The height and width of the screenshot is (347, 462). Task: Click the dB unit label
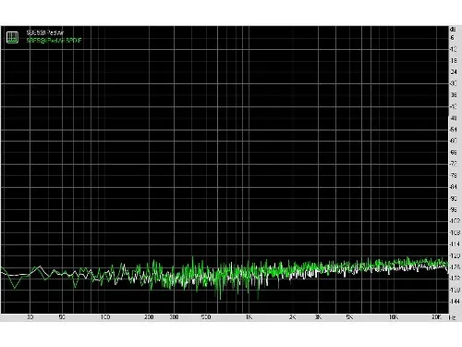pos(453,30)
